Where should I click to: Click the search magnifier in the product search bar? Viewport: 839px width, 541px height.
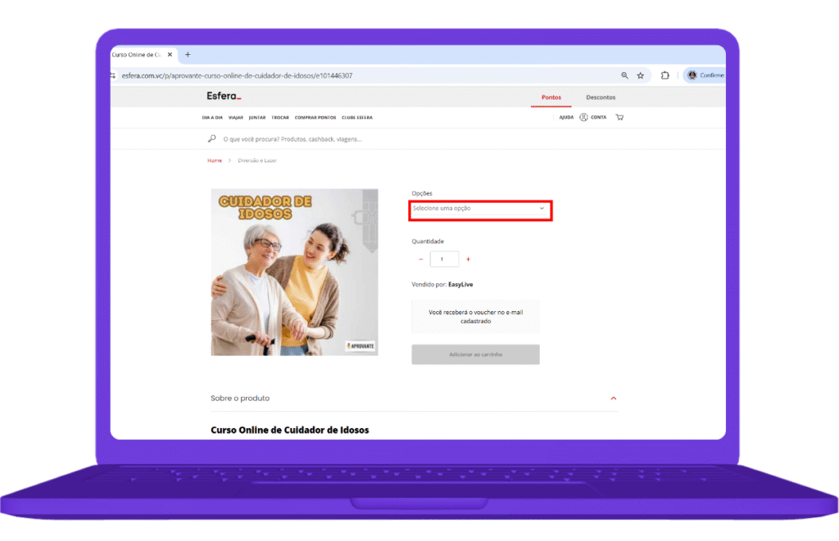[x=212, y=139]
